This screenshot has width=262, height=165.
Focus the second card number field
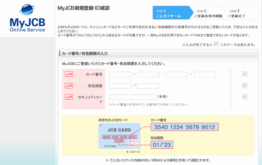(149, 74)
